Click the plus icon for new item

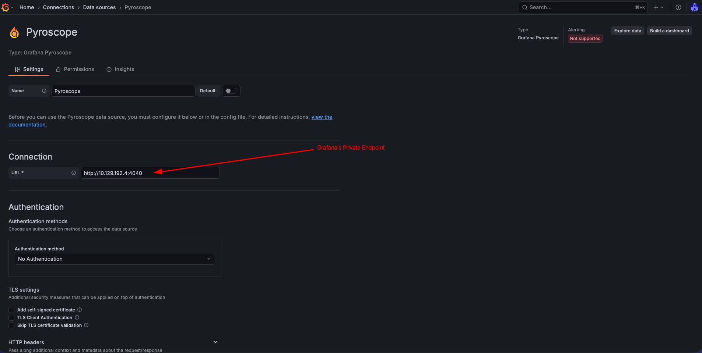tap(656, 7)
